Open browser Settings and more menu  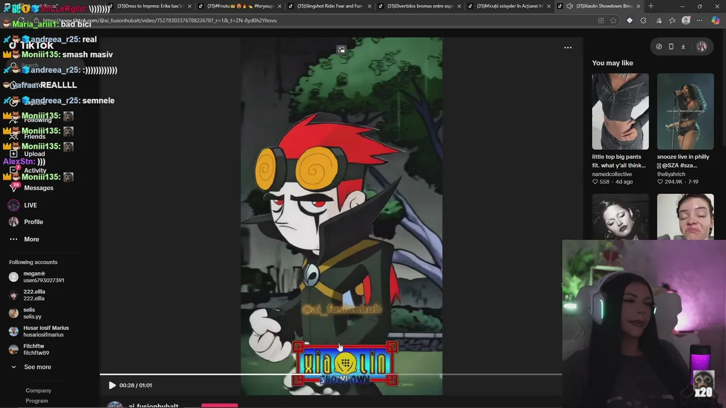click(699, 20)
